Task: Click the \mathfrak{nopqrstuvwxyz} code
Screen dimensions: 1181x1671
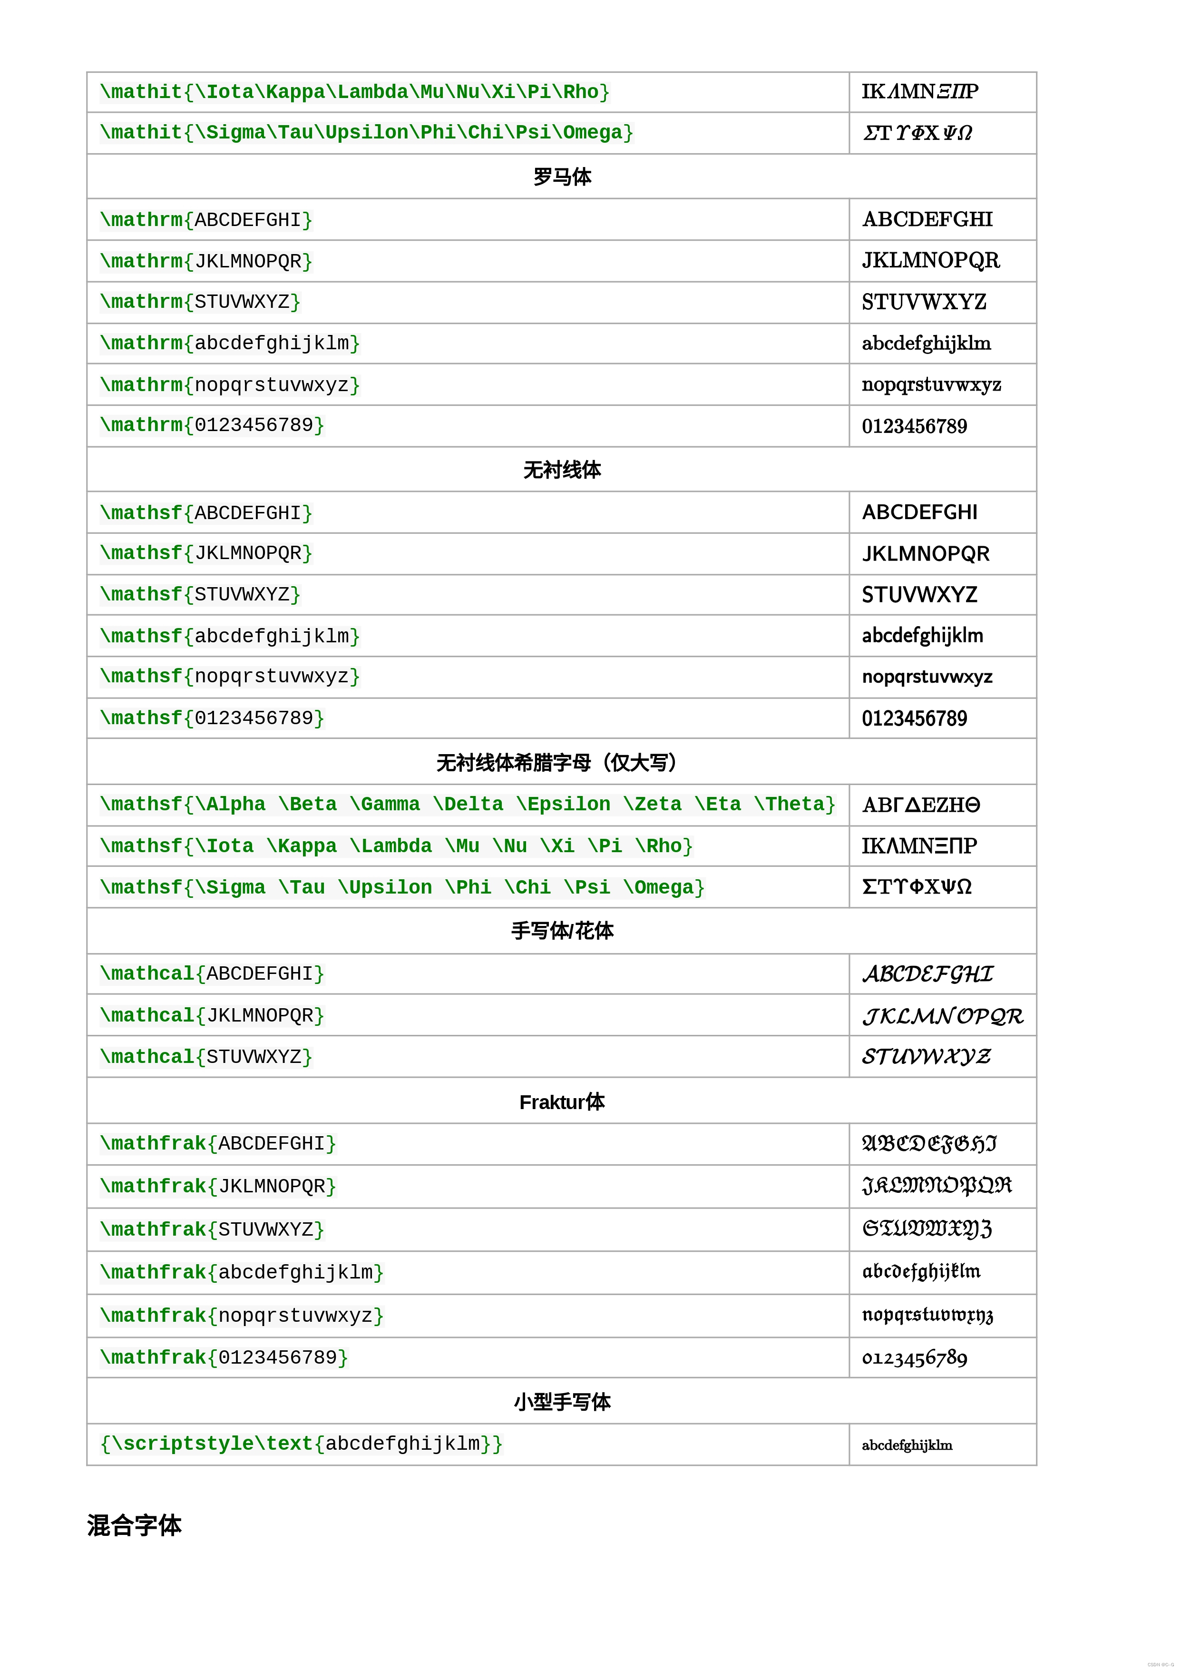Action: pyautogui.click(x=242, y=1316)
